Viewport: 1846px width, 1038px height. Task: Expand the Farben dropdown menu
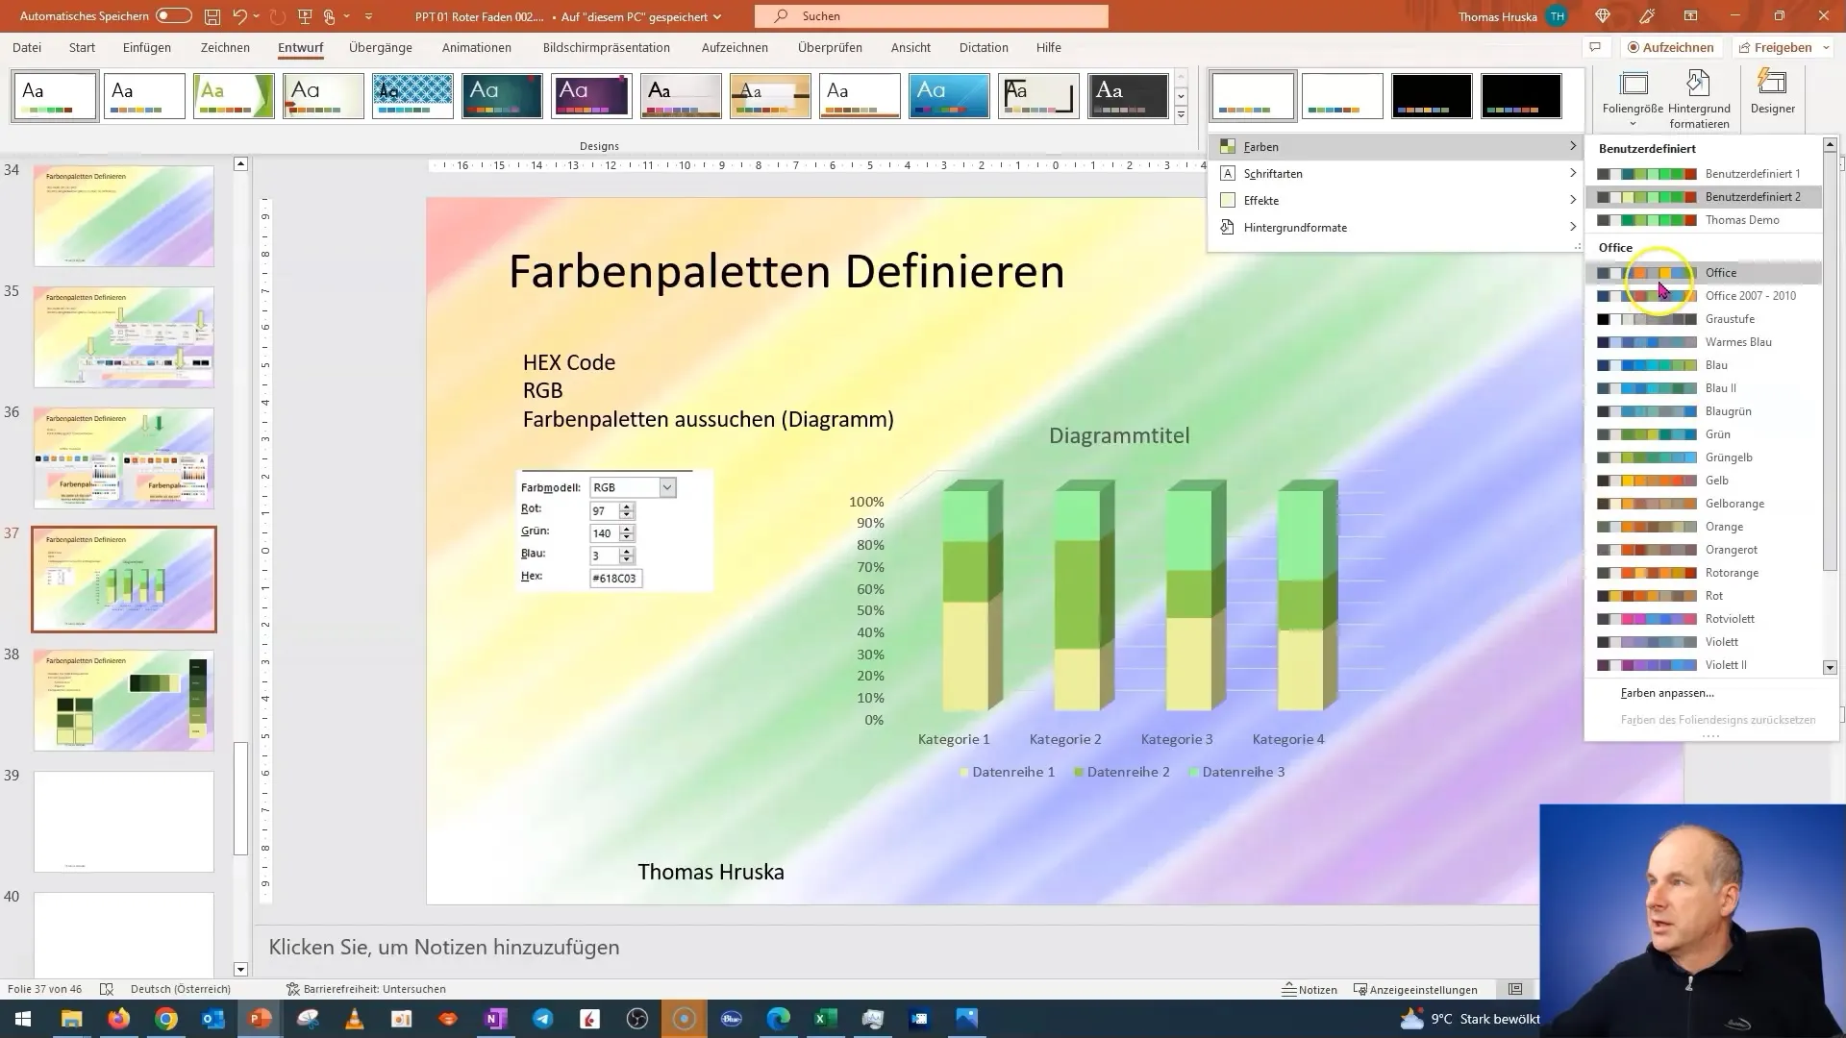pos(1395,147)
